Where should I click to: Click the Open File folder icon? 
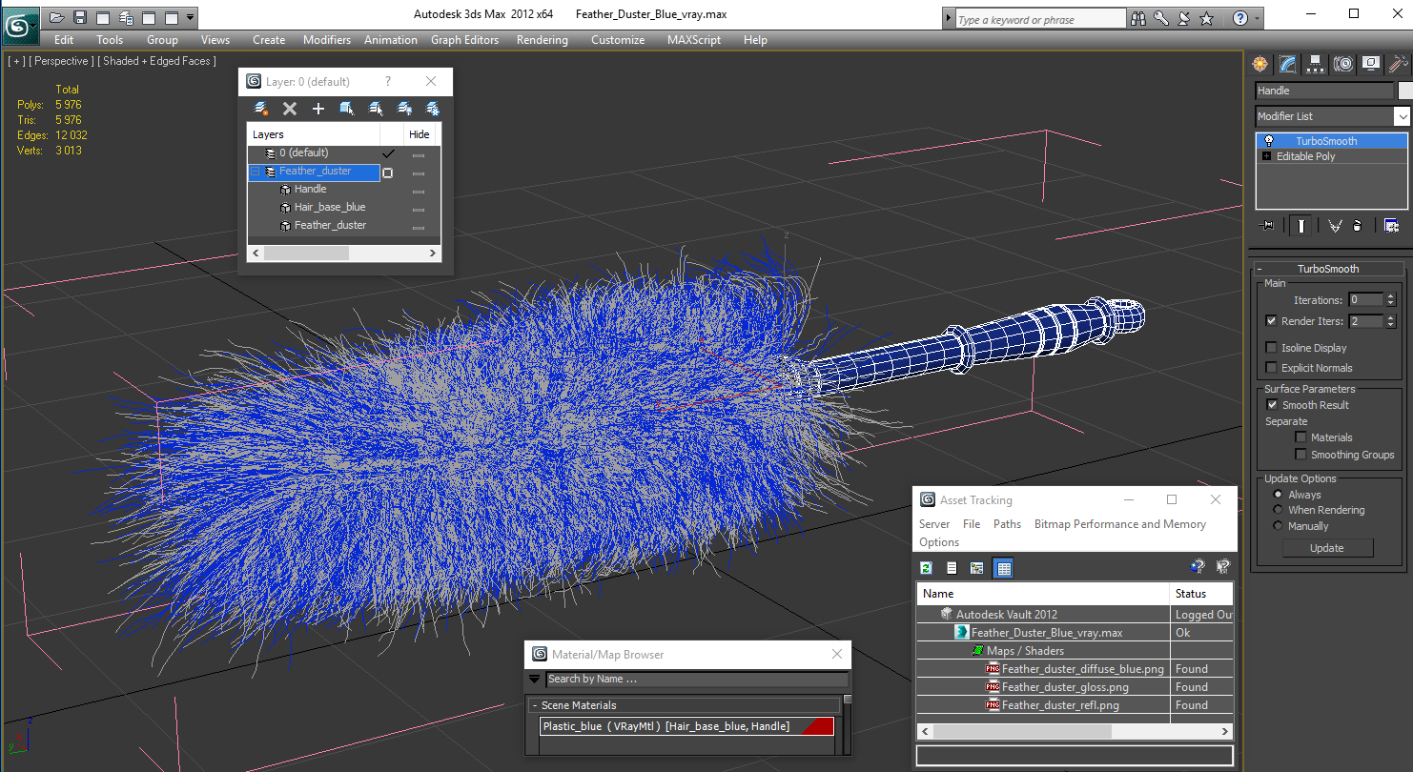tap(56, 17)
